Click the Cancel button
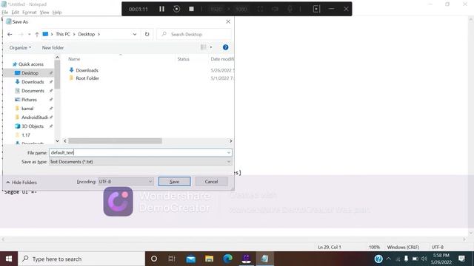Image resolution: width=474 pixels, height=266 pixels. coord(211,182)
